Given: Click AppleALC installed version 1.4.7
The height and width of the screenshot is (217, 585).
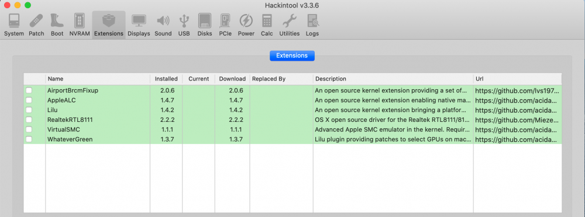Looking at the screenshot, I should point(167,100).
